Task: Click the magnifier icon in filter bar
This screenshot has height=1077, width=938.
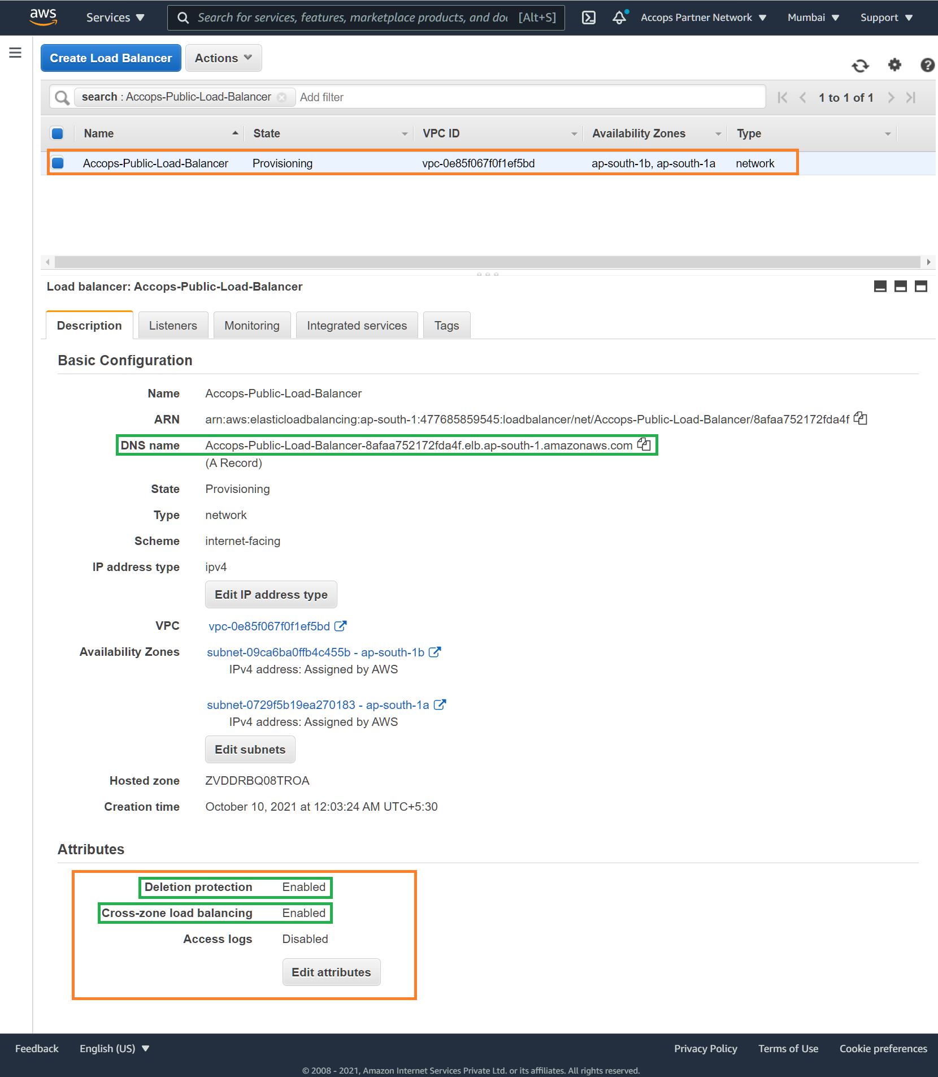Action: (62, 97)
